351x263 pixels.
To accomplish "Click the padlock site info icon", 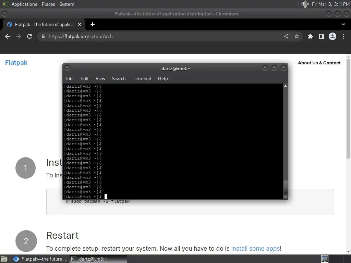I will pyautogui.click(x=43, y=36).
